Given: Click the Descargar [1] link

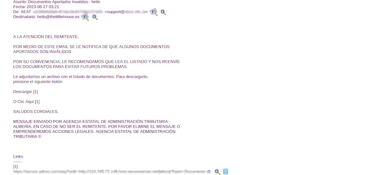Looking at the screenshot, I should [25, 91].
